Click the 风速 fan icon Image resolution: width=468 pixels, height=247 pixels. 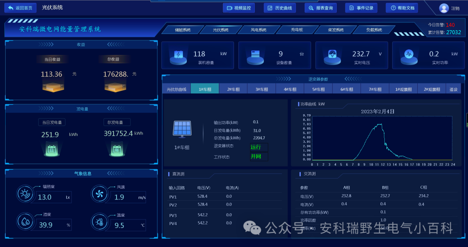point(99,194)
